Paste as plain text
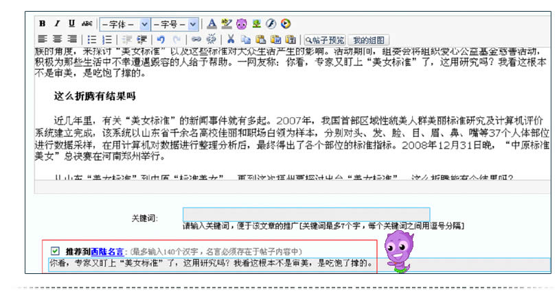The width and height of the screenshot is (559, 300). point(290,40)
